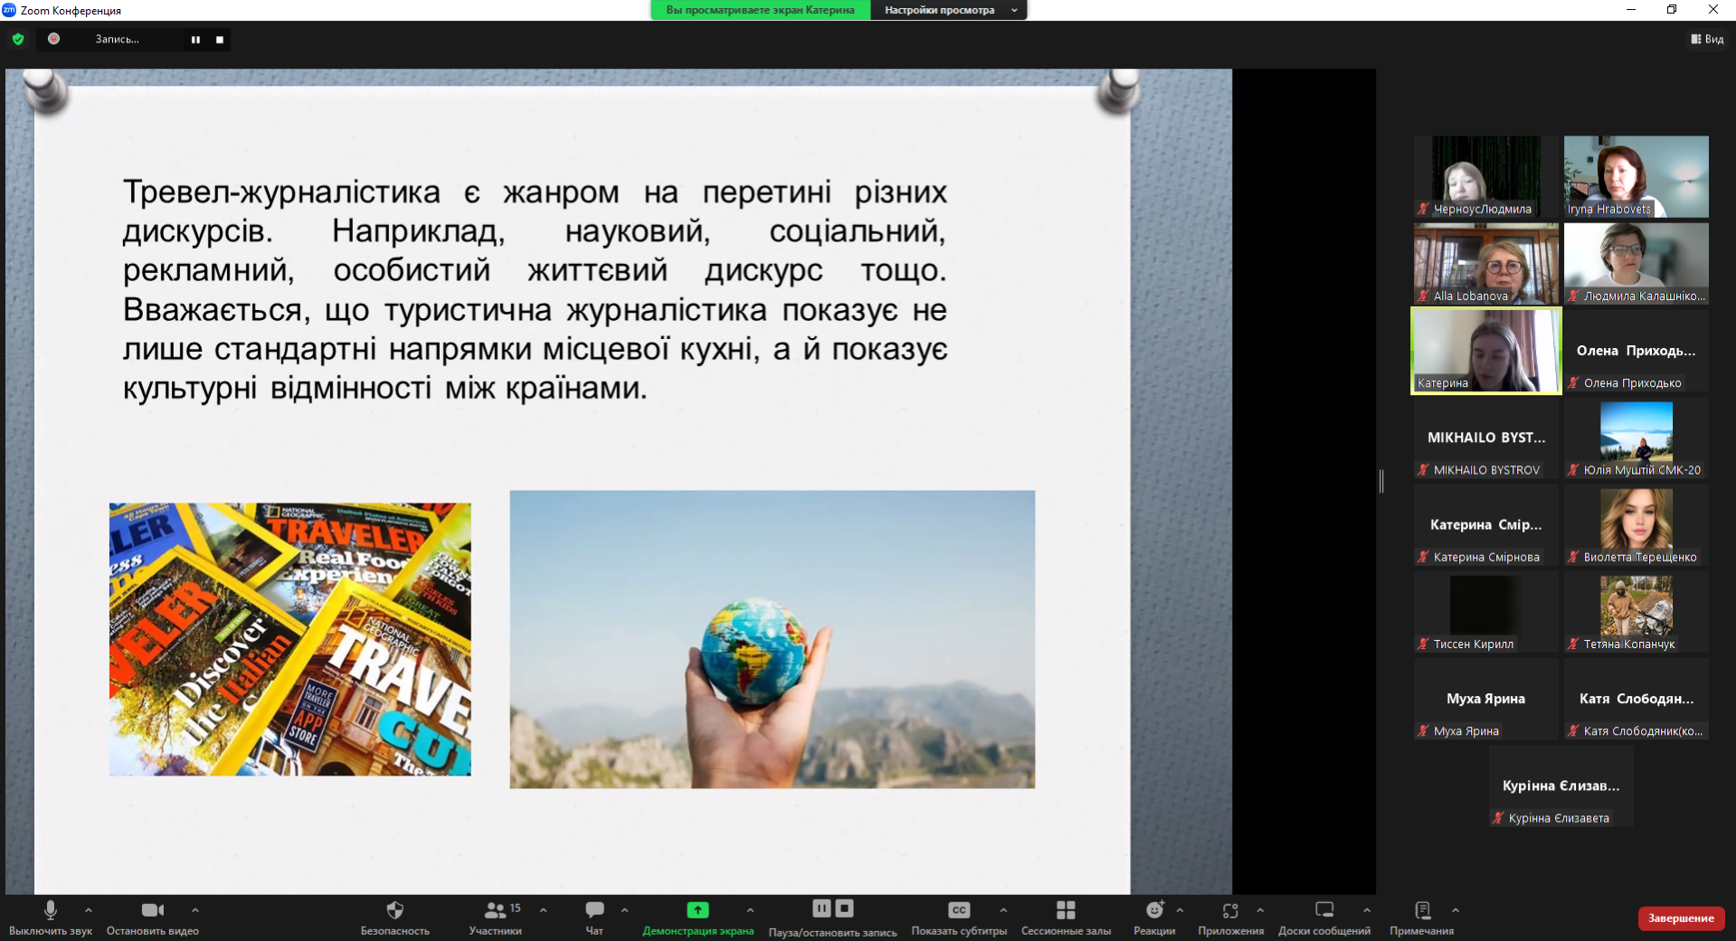Open the Chat (Чат) panel
The image size is (1736, 941).
coord(594,910)
